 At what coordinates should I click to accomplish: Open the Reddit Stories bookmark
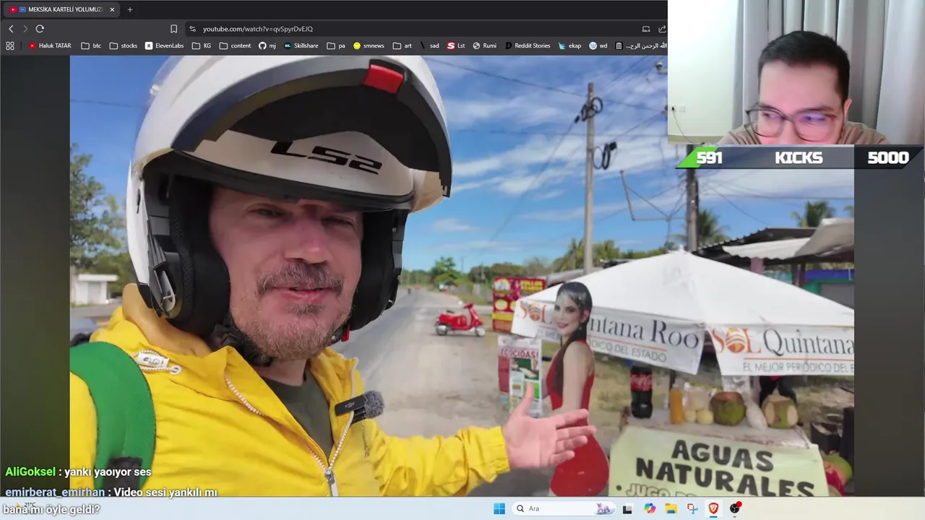(x=528, y=45)
